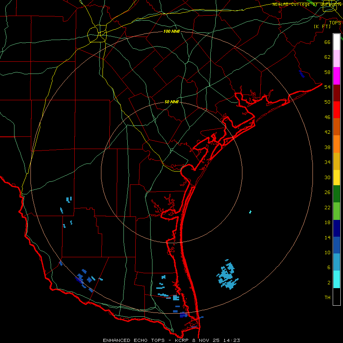
Task: Click the dark blue echo in the upper-right of the map
Action: (302, 74)
